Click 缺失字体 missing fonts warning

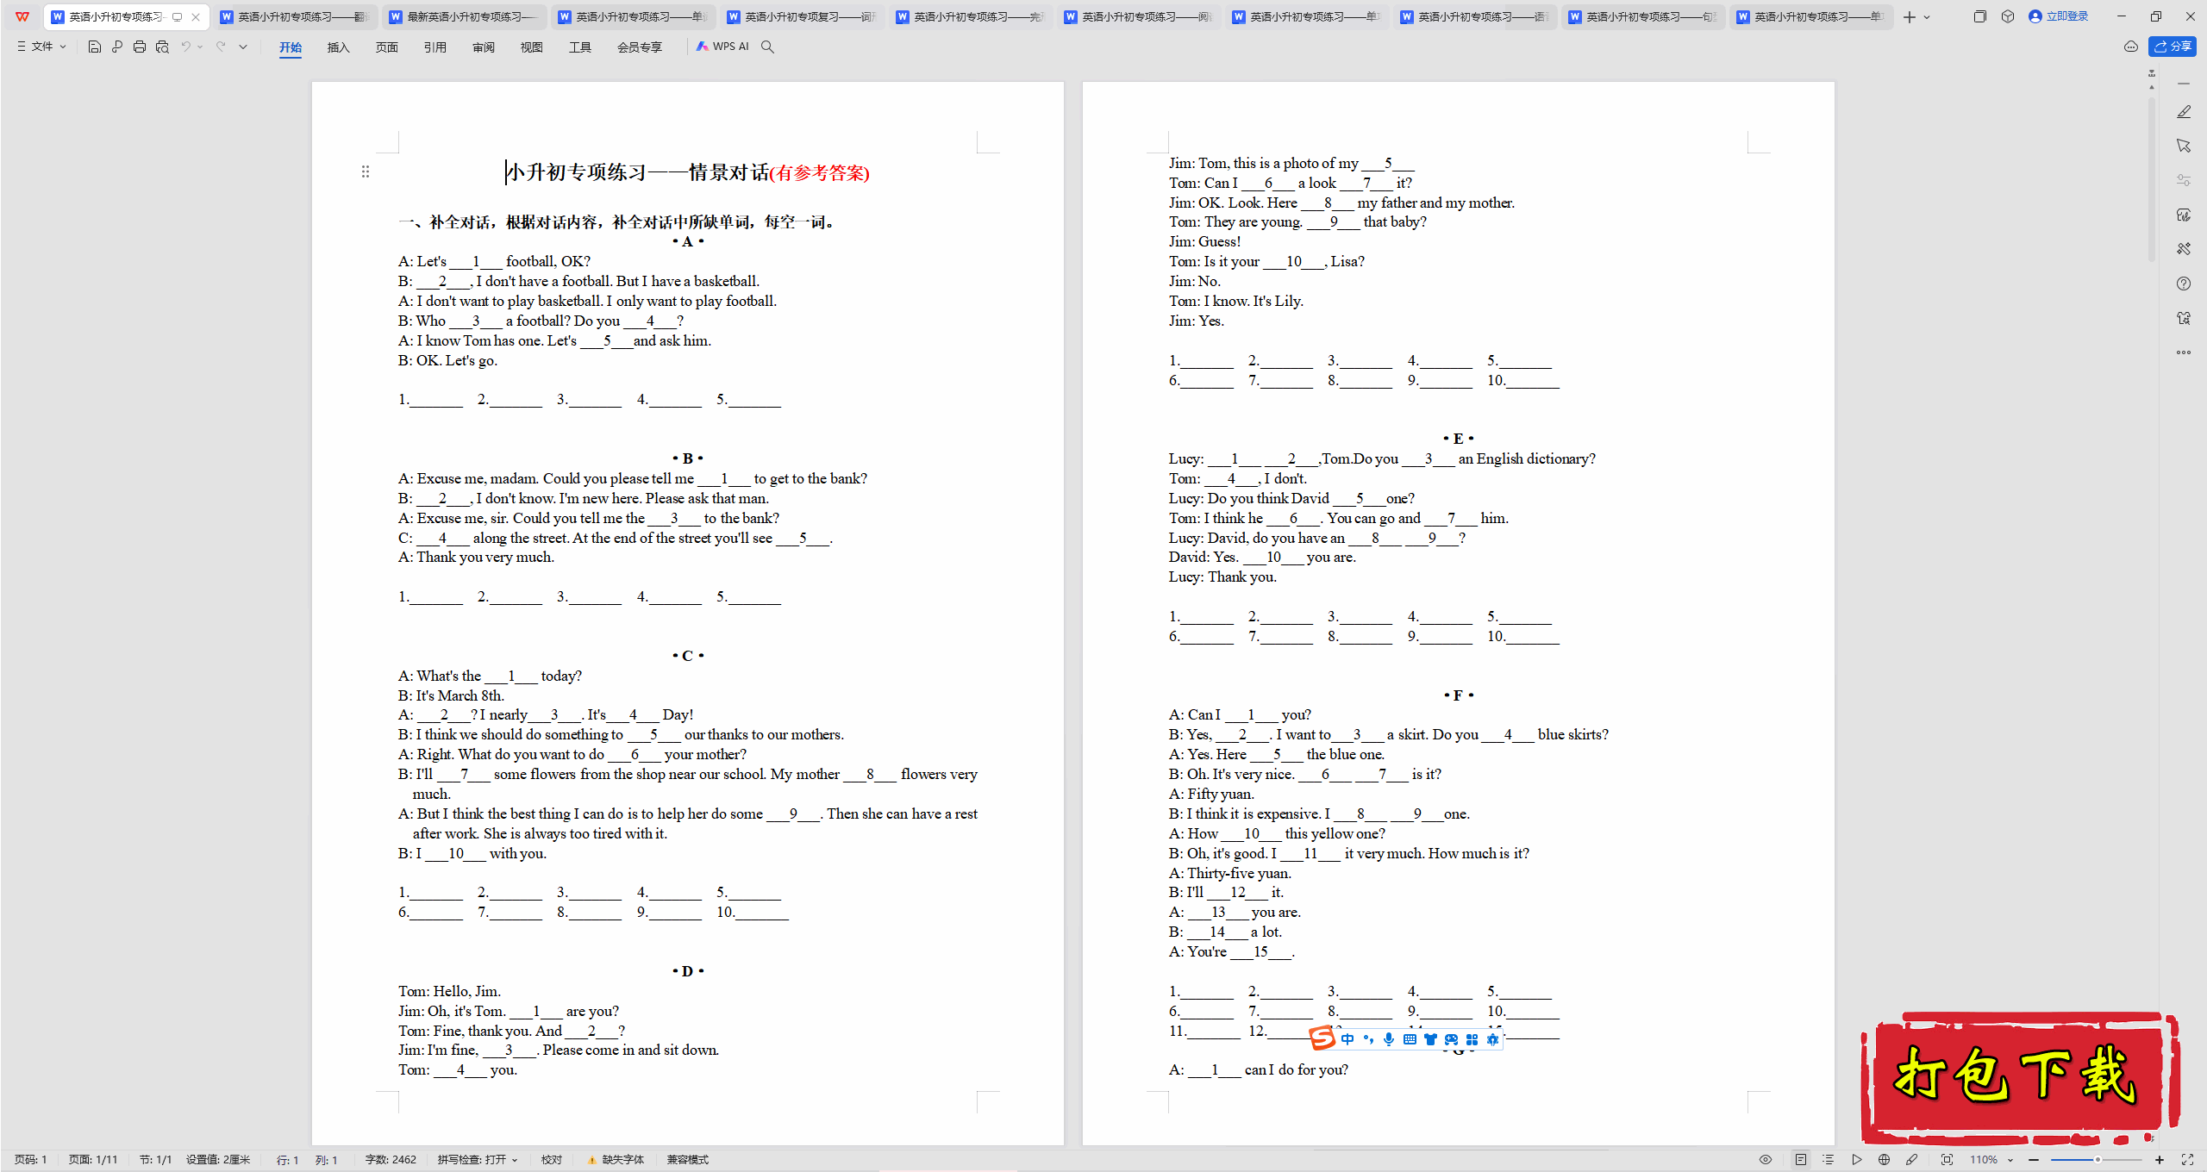(x=616, y=1160)
